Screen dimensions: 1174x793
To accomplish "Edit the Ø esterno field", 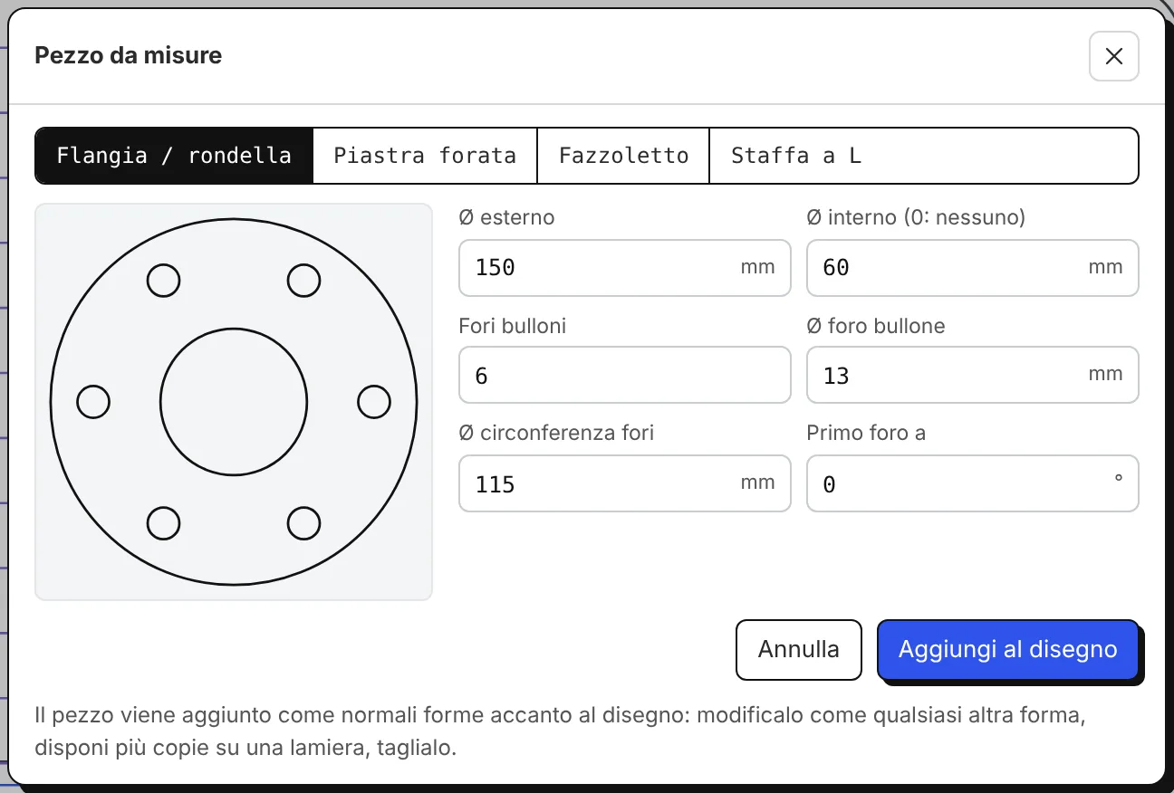I will pyautogui.click(x=625, y=268).
